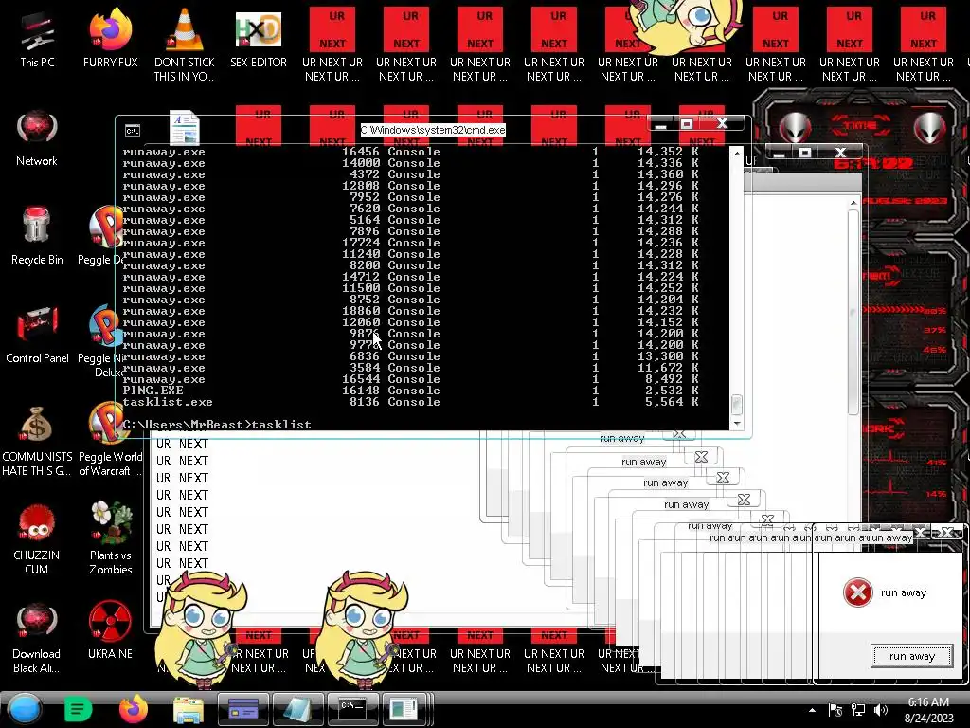Click the cmd scrollbar thumb
Image resolution: width=970 pixels, height=728 pixels.
736,405
